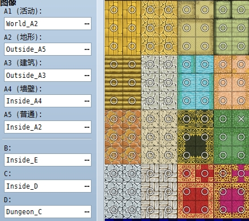The width and height of the screenshot is (249, 221).
Task: Click the 'A2 (地形):' label
Action: point(23,37)
